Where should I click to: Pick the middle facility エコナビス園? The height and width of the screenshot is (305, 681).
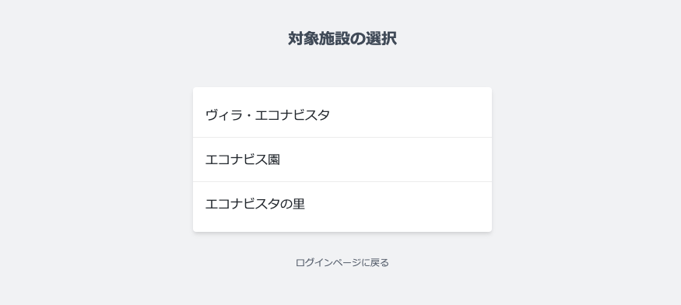(342, 160)
